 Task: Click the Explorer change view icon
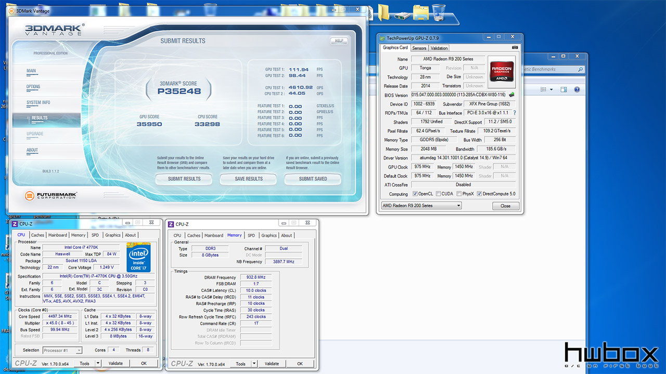point(542,90)
